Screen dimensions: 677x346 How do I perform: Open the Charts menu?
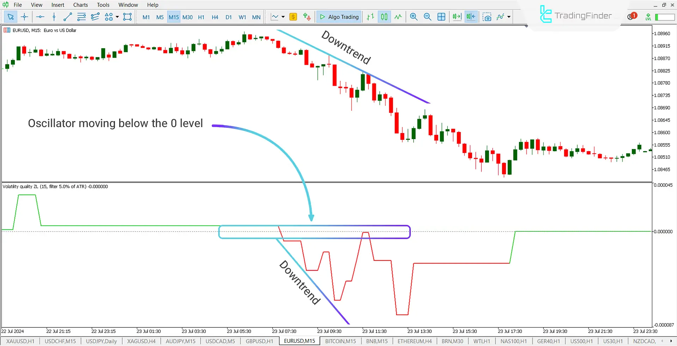[x=80, y=5]
